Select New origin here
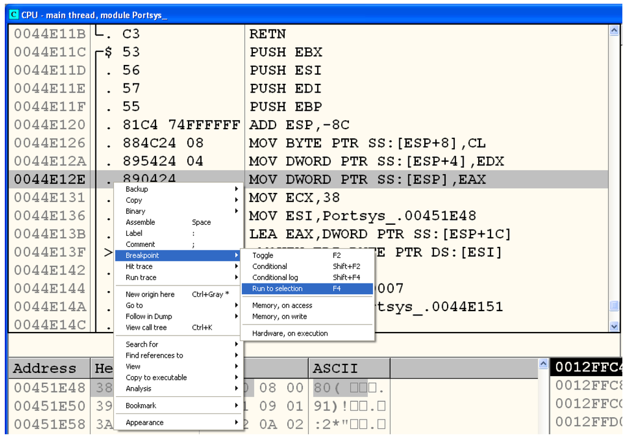 coord(150,295)
